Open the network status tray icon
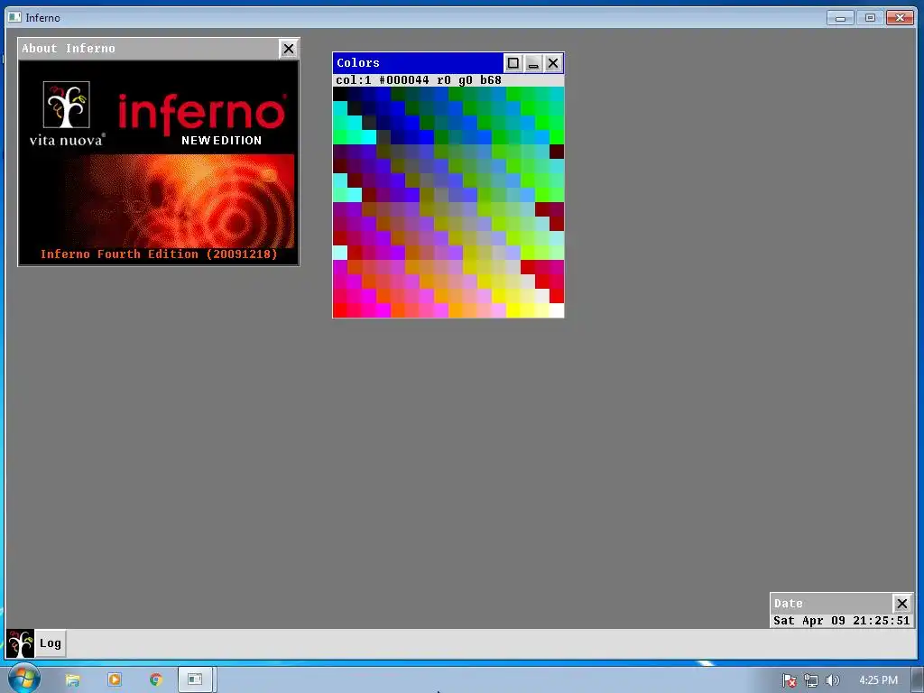The width and height of the screenshot is (924, 693). (x=811, y=680)
